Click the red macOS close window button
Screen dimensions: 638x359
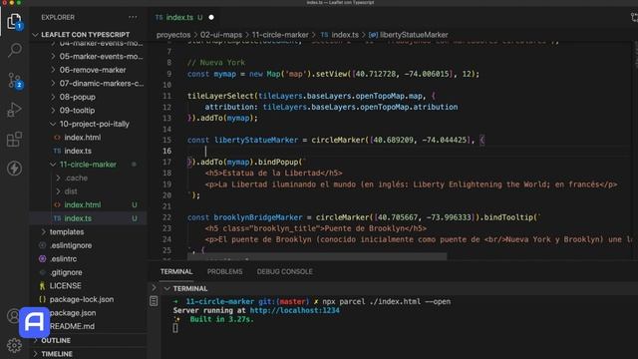click(x=4, y=2)
